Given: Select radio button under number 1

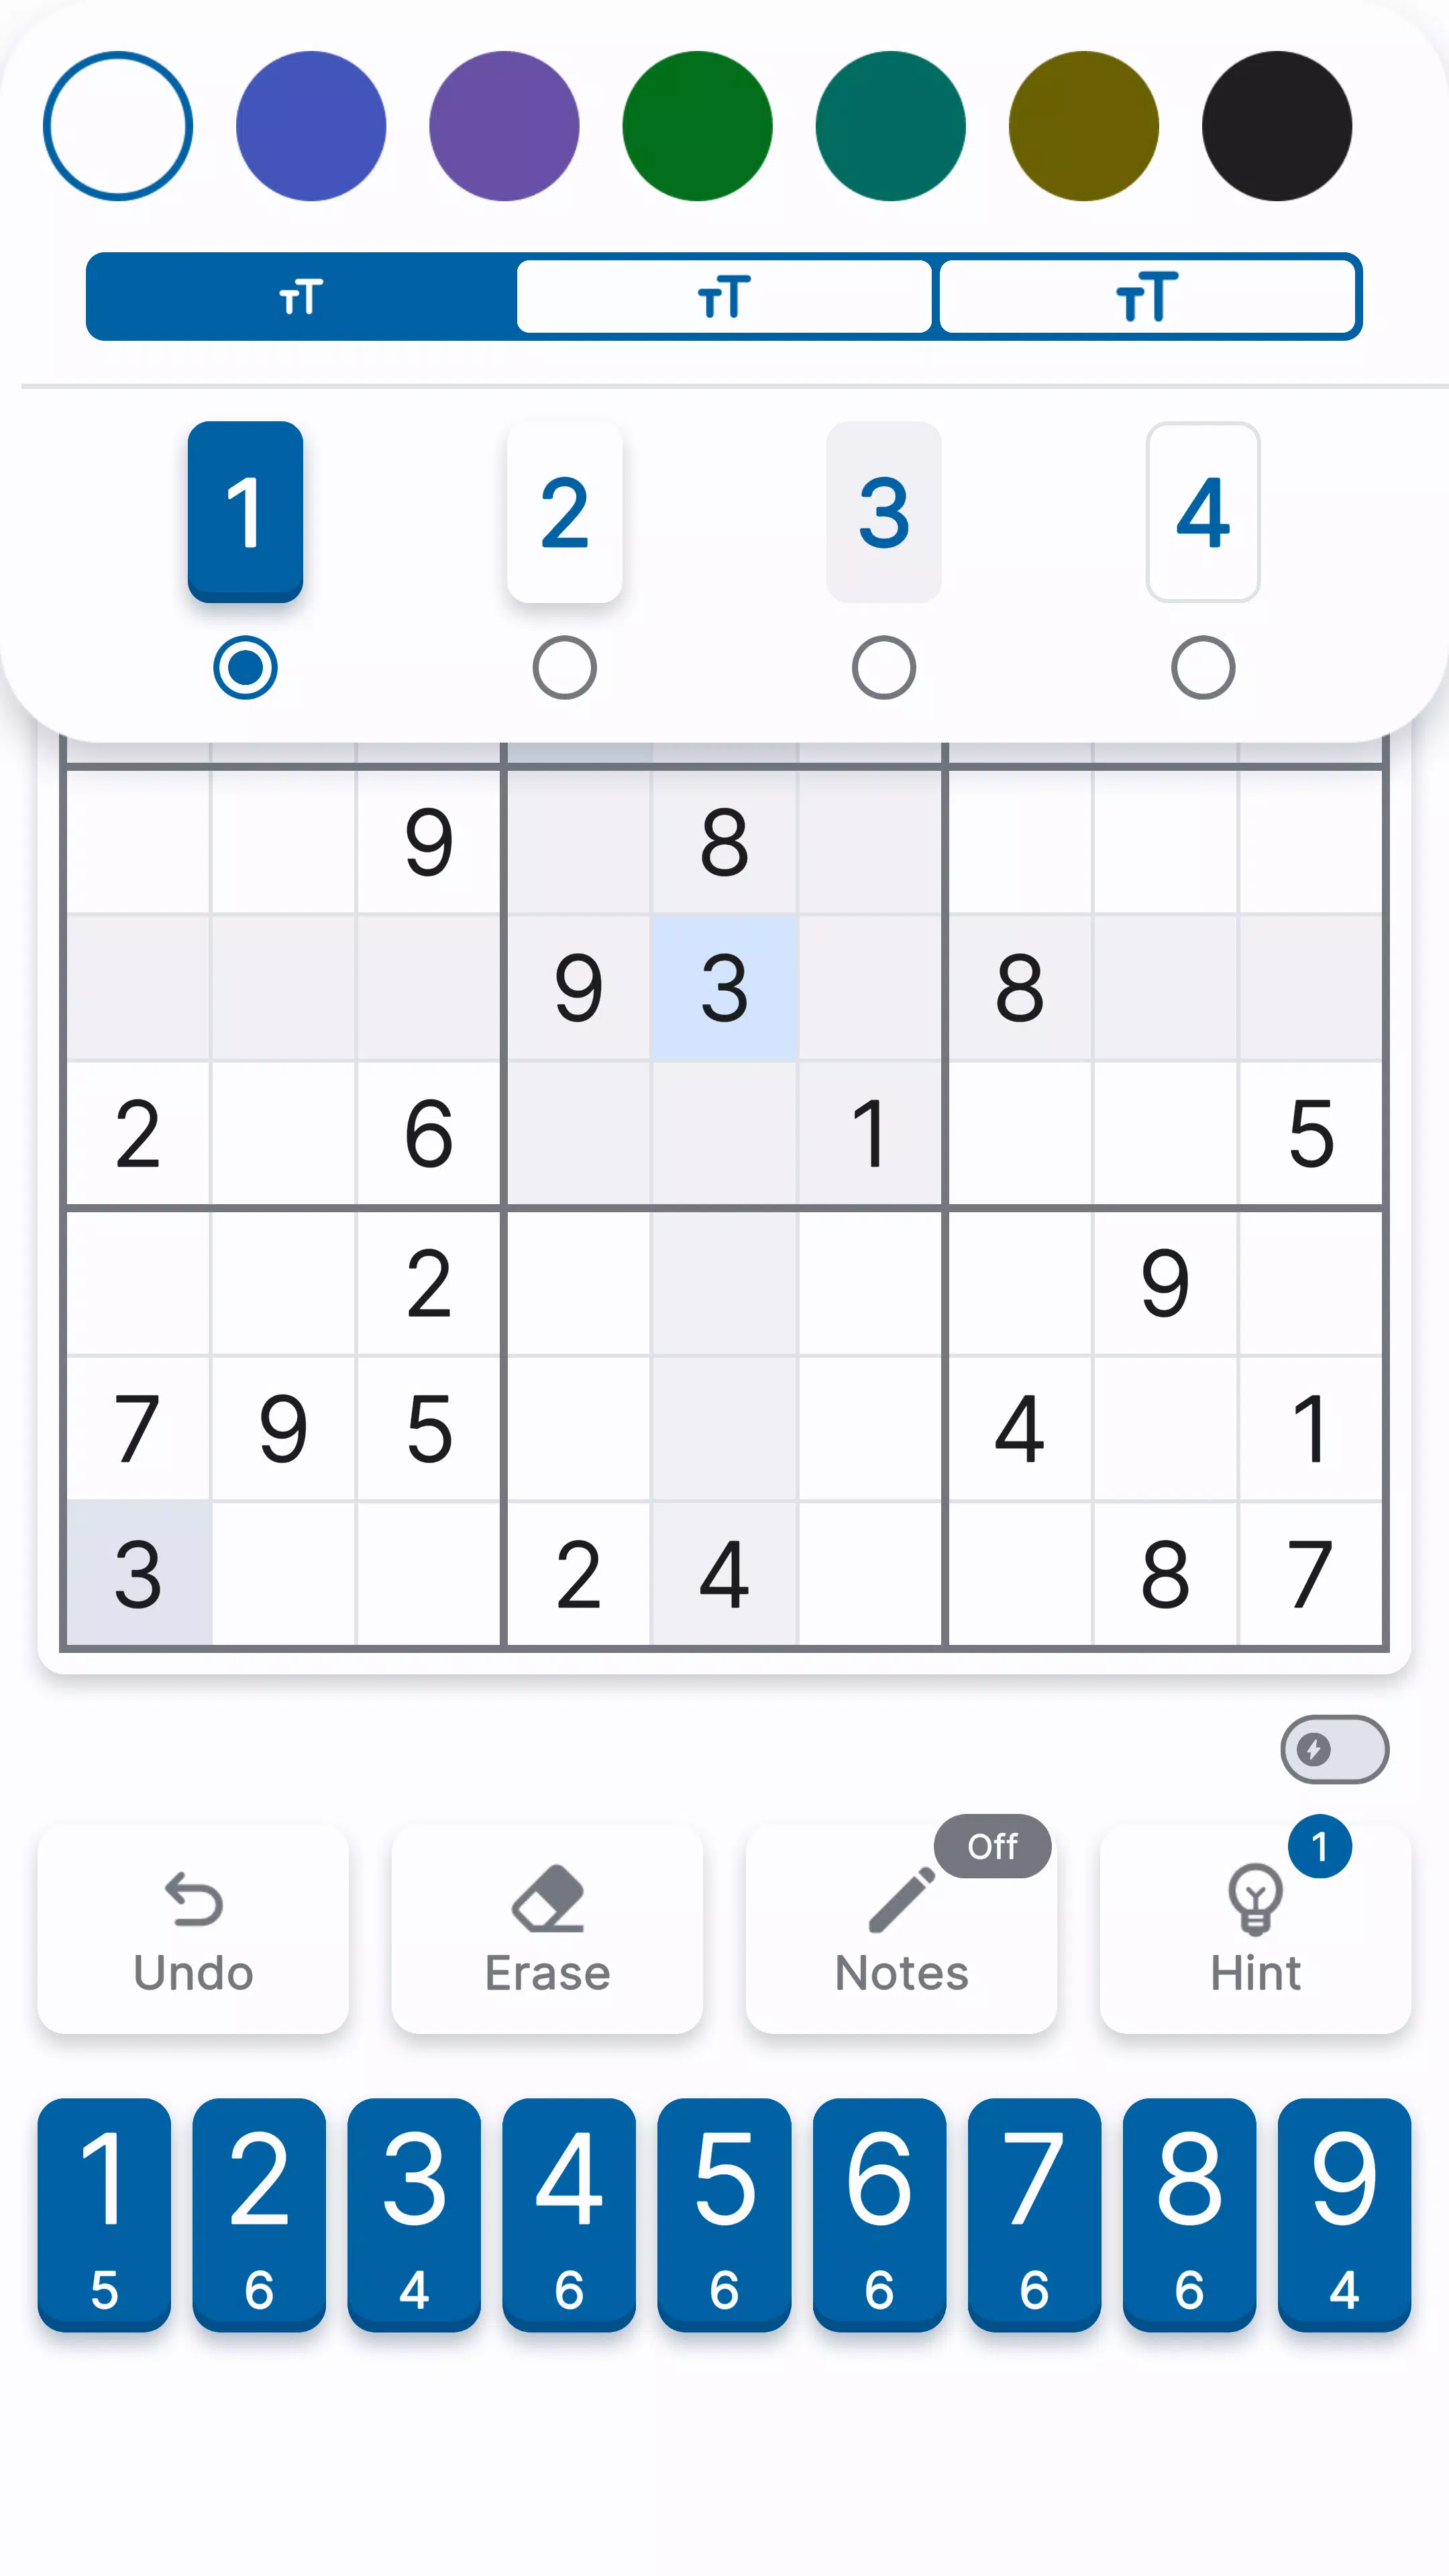Looking at the screenshot, I should coord(246,667).
